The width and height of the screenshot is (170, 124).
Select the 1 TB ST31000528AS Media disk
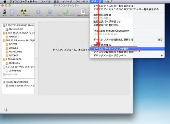[x=18, y=25]
